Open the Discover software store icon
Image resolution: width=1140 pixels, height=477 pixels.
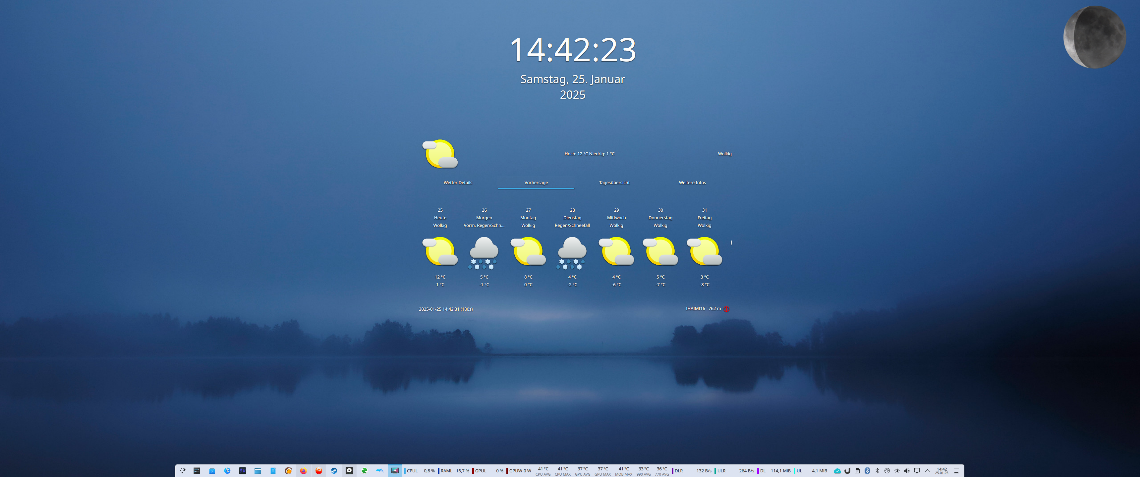(212, 471)
